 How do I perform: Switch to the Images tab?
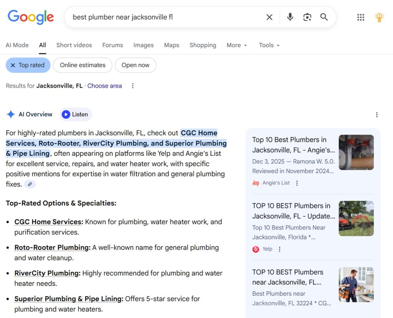click(x=144, y=45)
